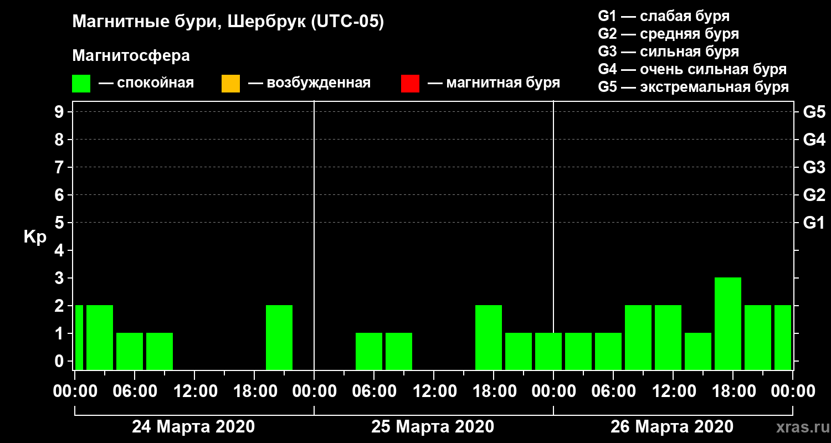
Task: Click the 'Магнитосфера' legend heading
Action: click(x=131, y=56)
